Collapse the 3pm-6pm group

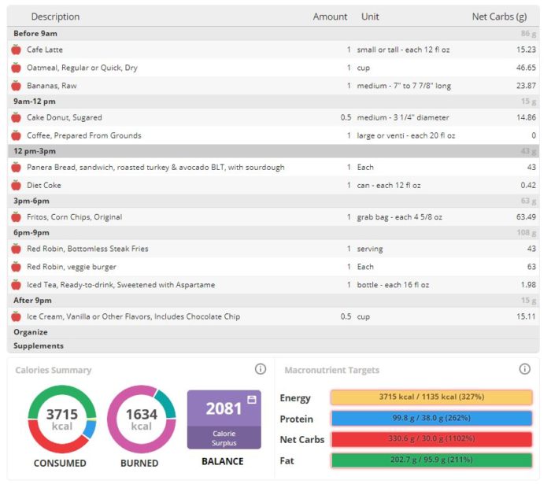(x=273, y=201)
